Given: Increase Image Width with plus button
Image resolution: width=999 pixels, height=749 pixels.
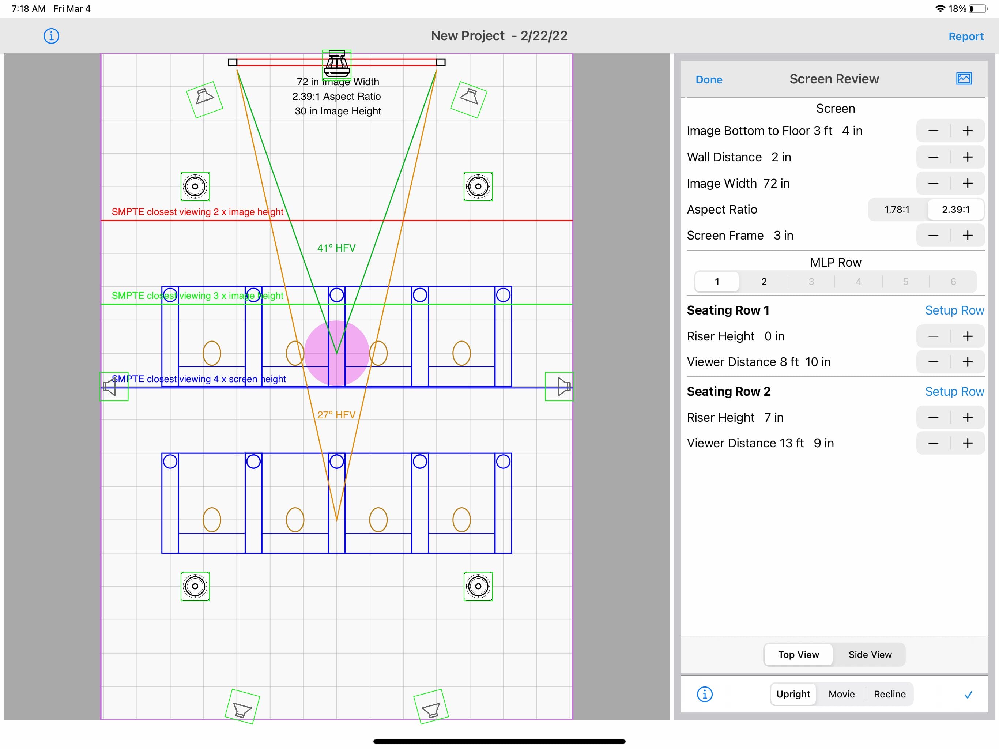Looking at the screenshot, I should coord(967,184).
